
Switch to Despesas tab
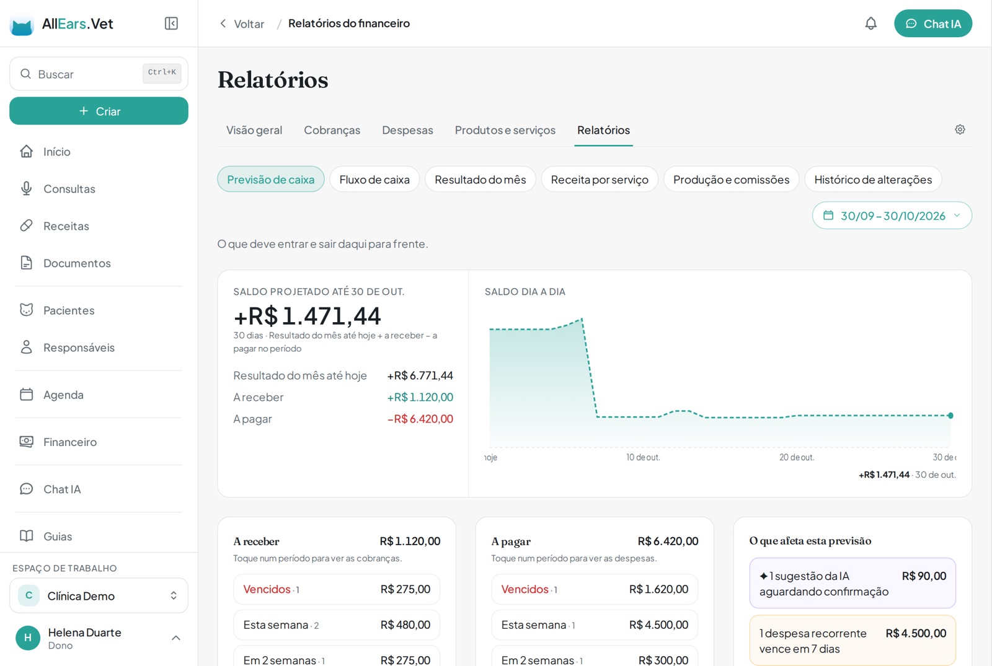[x=407, y=130]
